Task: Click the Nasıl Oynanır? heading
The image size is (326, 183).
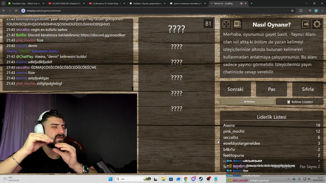Action: [x=271, y=25]
